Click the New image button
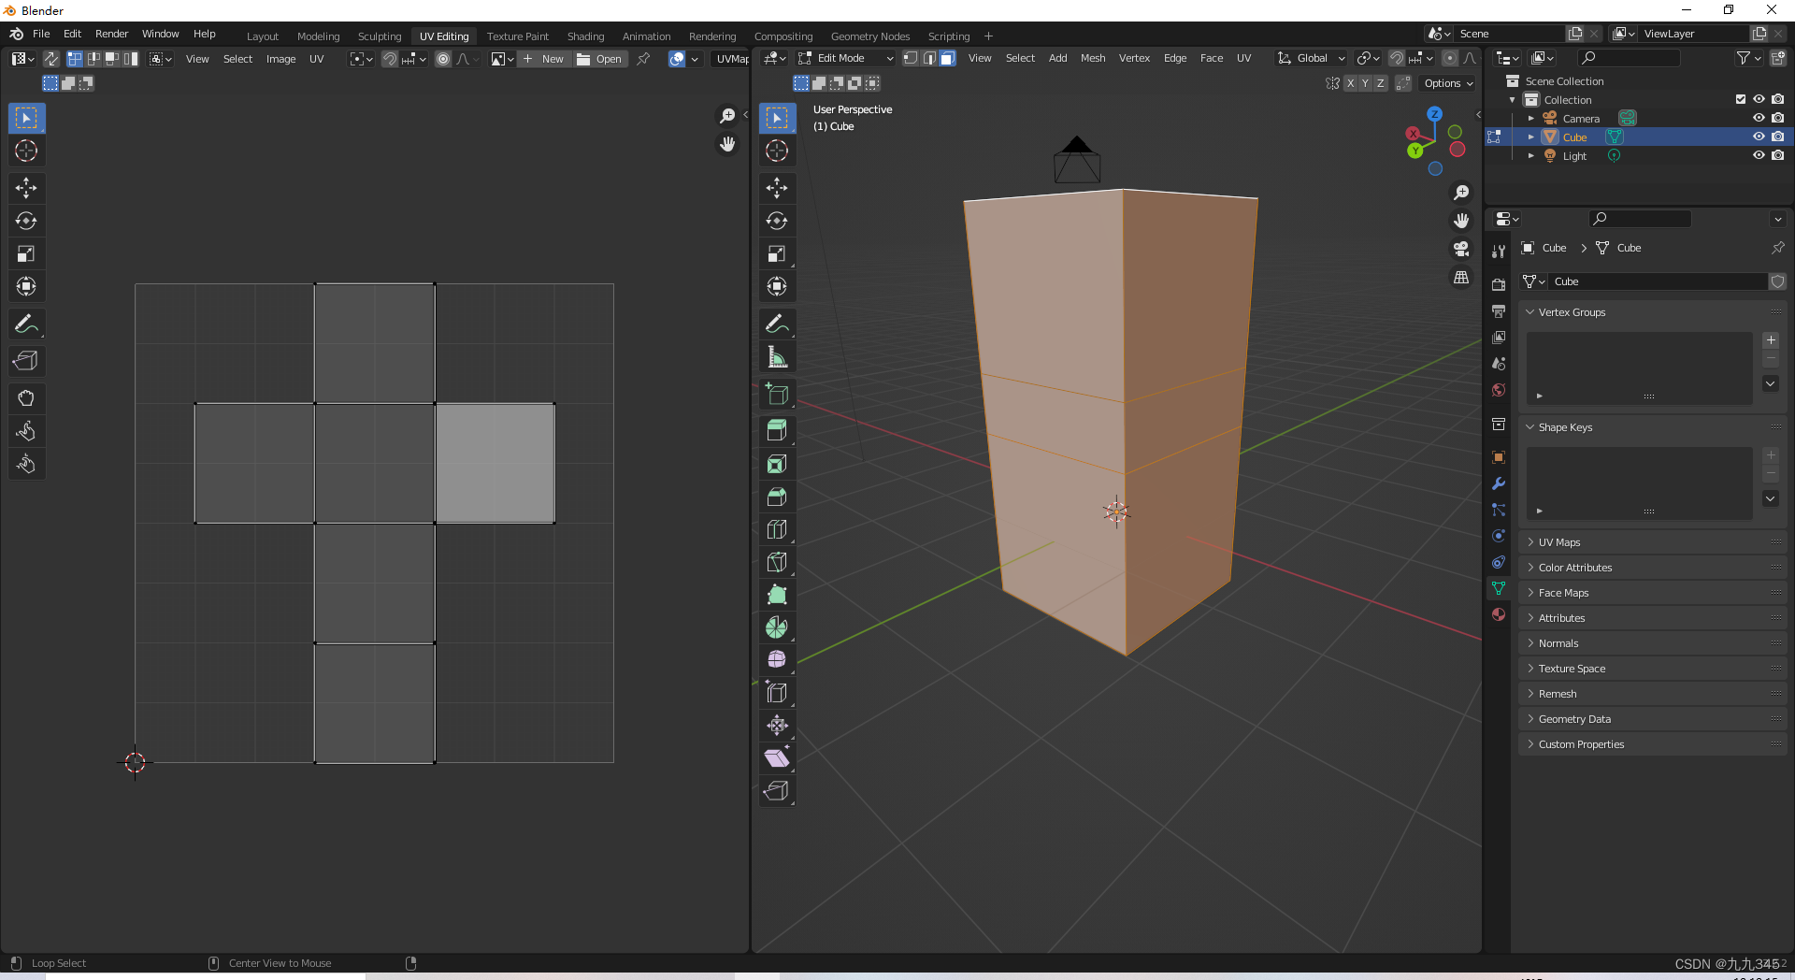 (x=544, y=59)
